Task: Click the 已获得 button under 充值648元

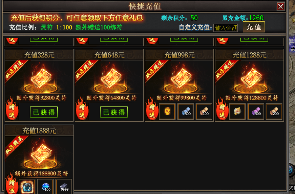Action: [x=114, y=112]
